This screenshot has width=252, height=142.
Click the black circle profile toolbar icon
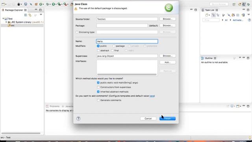pyautogui.click(x=19, y=4)
